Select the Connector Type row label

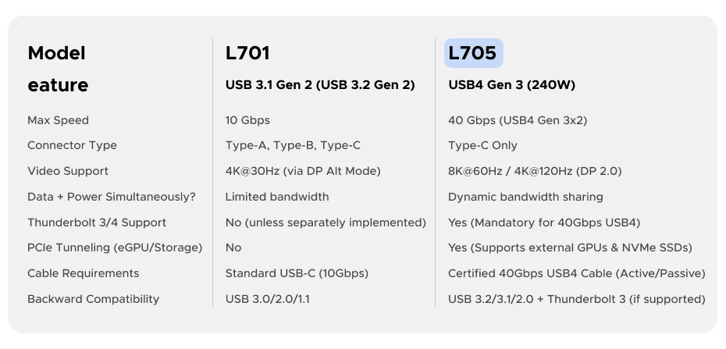(73, 145)
